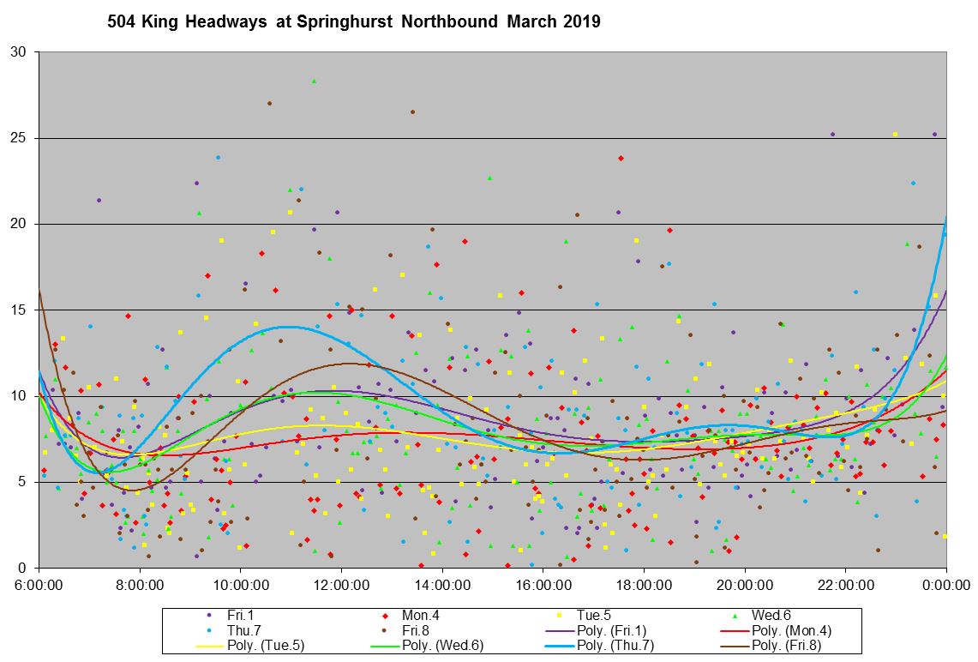Click the green triangle Wed.6 legend marker
This screenshot has height=662, width=978.
click(x=735, y=615)
